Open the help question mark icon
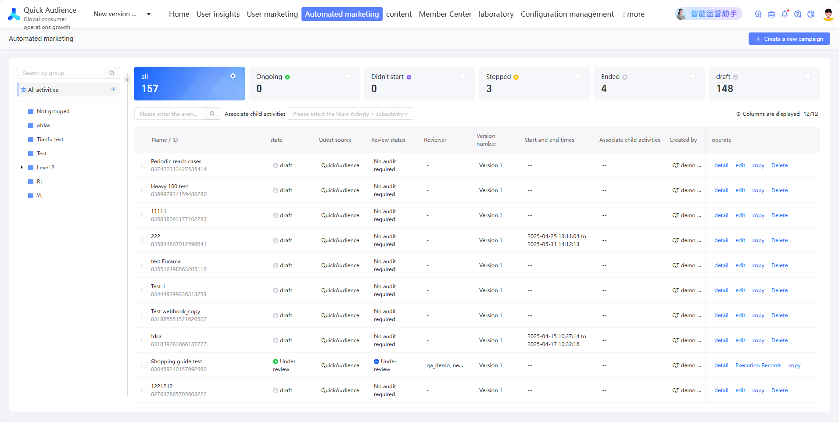This screenshot has height=422, width=839. (798, 14)
